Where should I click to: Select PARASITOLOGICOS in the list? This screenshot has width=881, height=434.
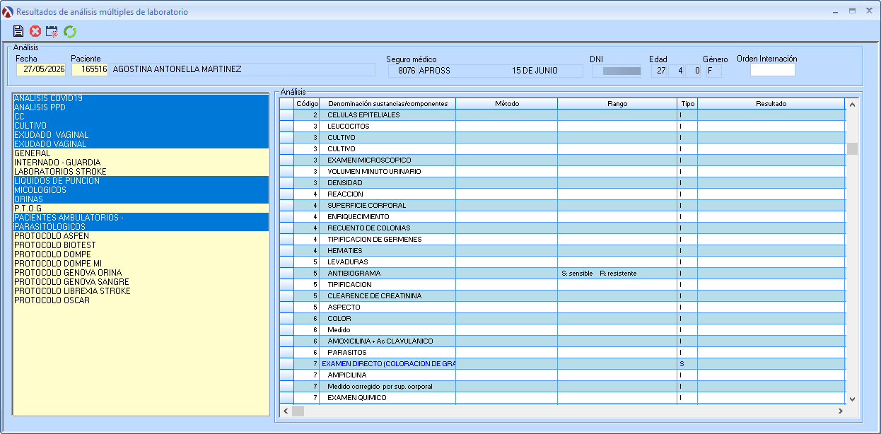click(141, 227)
